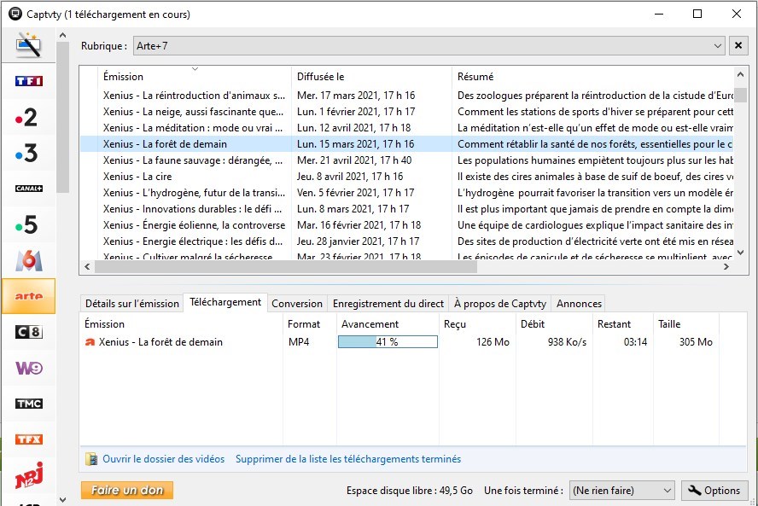This screenshot has width=758, height=506.
Task: Select the W9 channel icon
Action: pyautogui.click(x=28, y=368)
